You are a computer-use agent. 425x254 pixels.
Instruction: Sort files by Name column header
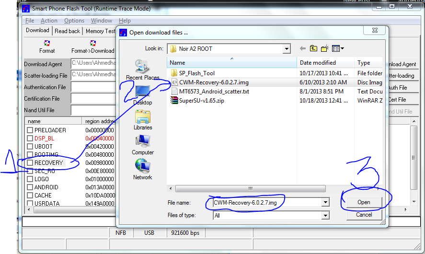coord(232,63)
